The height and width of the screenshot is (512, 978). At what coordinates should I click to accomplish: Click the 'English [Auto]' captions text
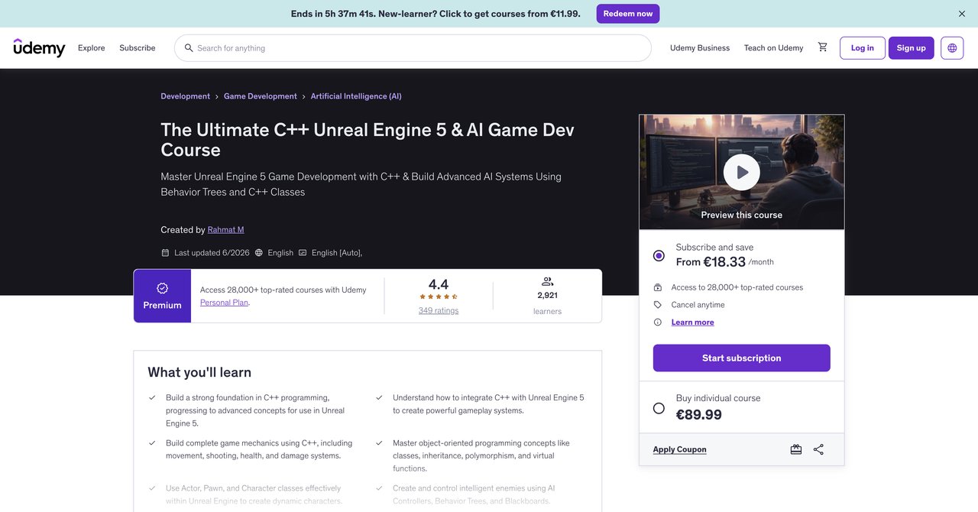(337, 253)
